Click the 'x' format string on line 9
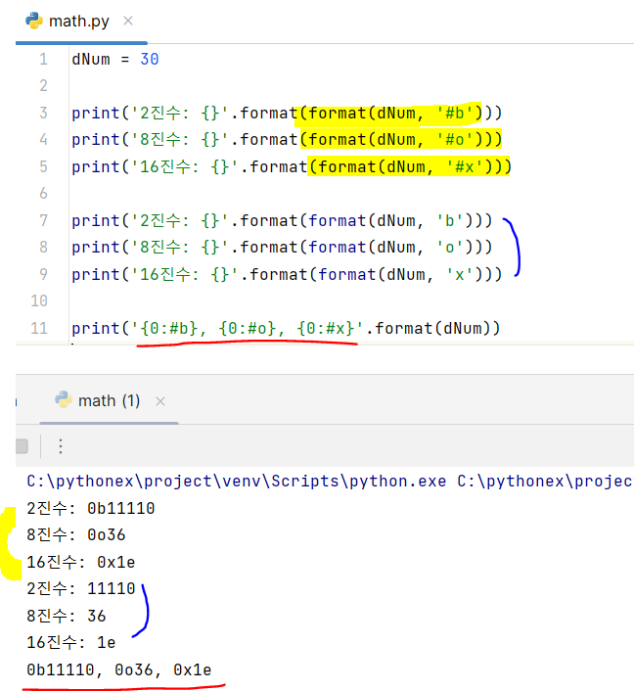This screenshot has height=691, width=634. 459,275
